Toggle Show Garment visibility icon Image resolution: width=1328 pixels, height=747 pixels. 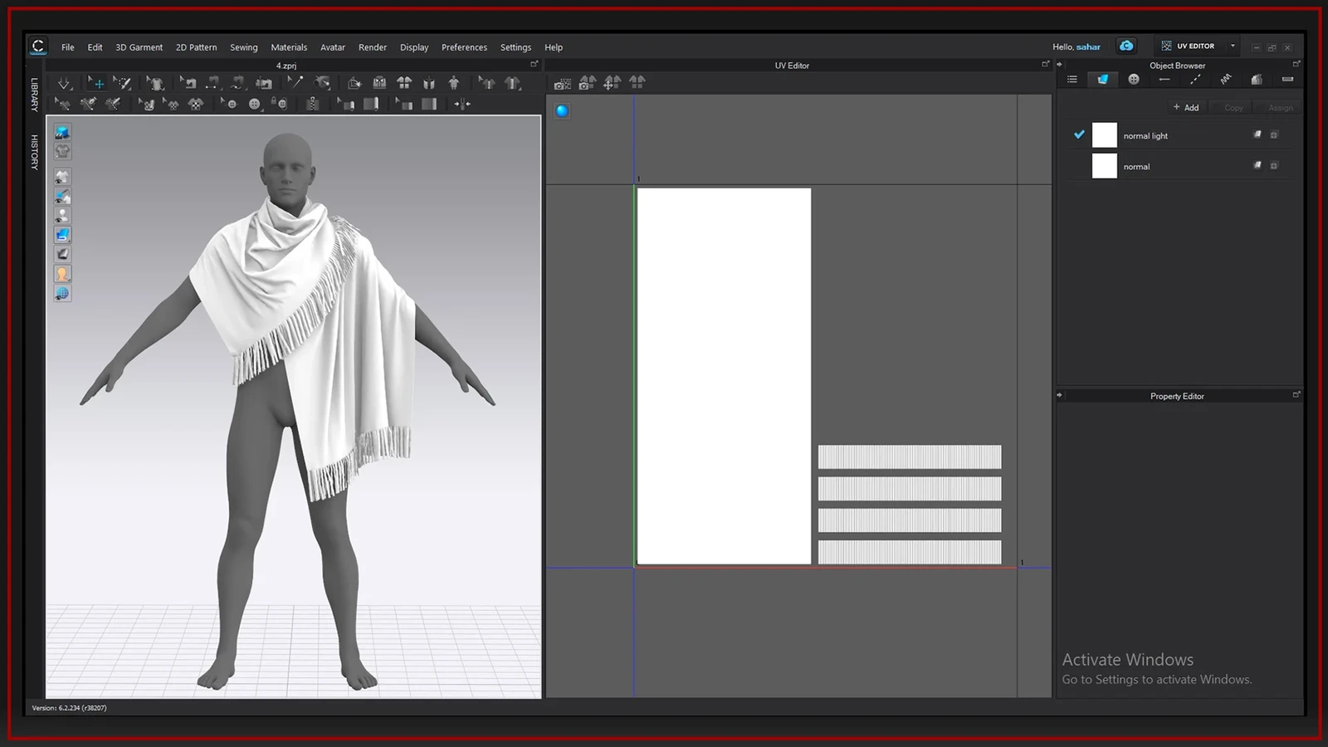[x=62, y=177]
